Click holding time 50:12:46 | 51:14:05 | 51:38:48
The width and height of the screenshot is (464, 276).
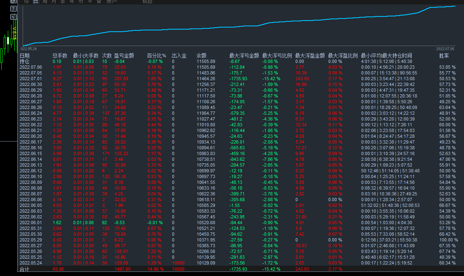pos(390,171)
